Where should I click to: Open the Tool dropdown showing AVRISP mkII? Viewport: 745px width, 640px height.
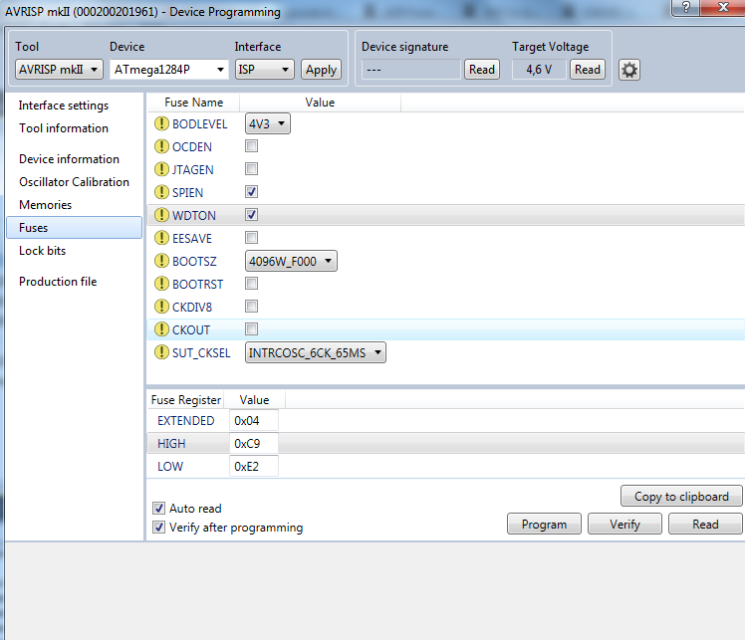tap(59, 70)
